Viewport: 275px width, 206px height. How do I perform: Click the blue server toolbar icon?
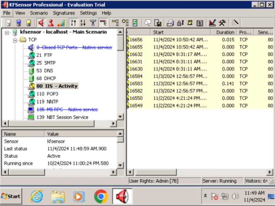(18, 23)
